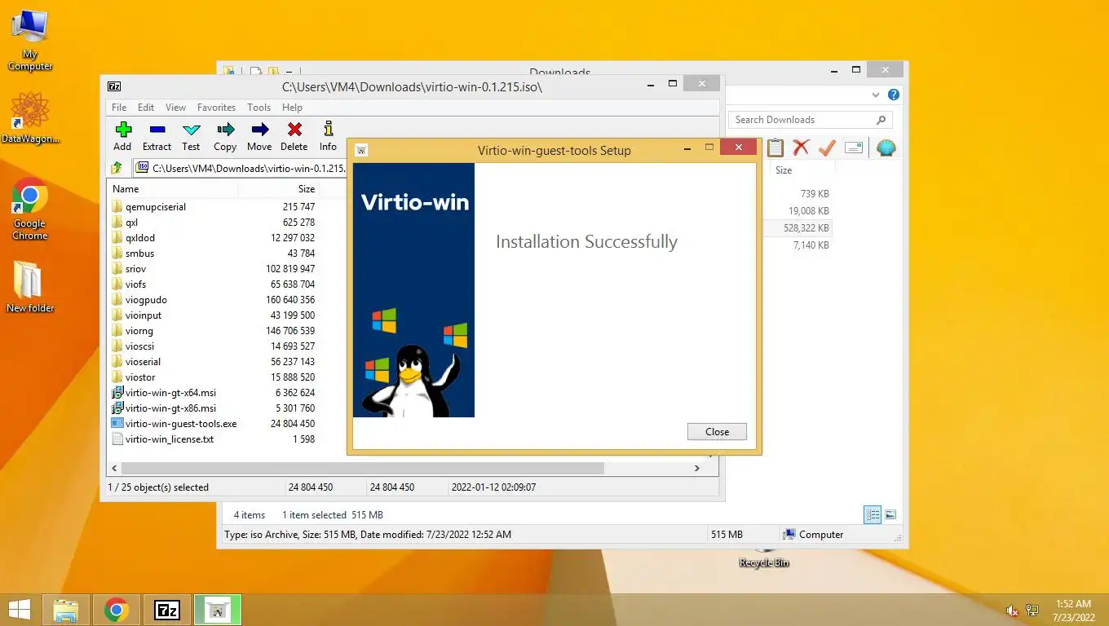Open Help with the blue question mark
This screenshot has height=626, width=1109.
894,95
